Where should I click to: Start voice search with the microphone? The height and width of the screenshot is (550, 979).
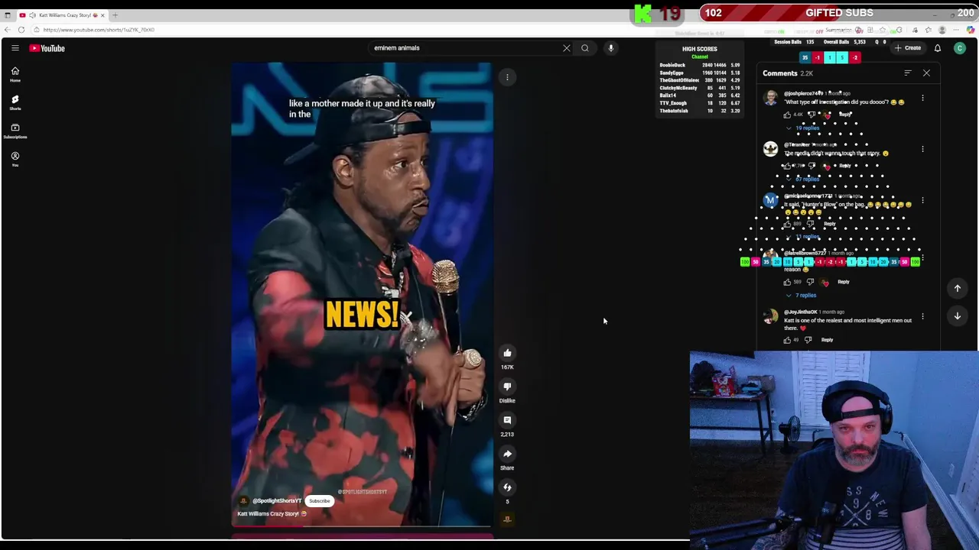[x=610, y=48]
